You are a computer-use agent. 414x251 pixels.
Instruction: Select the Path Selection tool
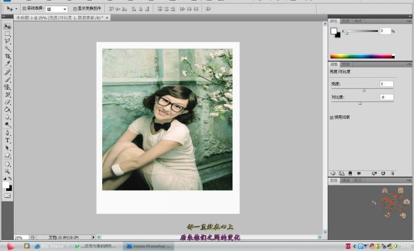7,148
